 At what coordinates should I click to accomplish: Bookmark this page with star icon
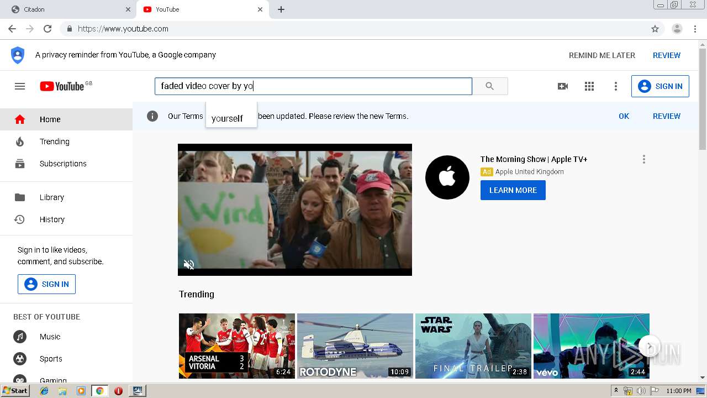click(x=655, y=29)
